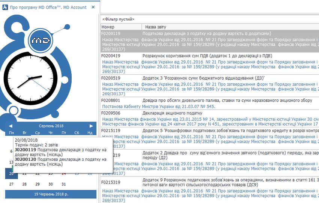
Task: Click 'Довідка про обсяги дизельного палива' report name
Action: pos(227,101)
